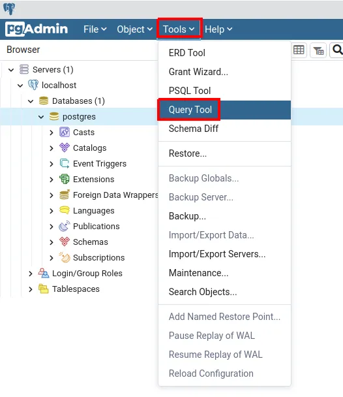The width and height of the screenshot is (343, 397).
Task: Select the Tablespaces label
Action: [x=76, y=289]
